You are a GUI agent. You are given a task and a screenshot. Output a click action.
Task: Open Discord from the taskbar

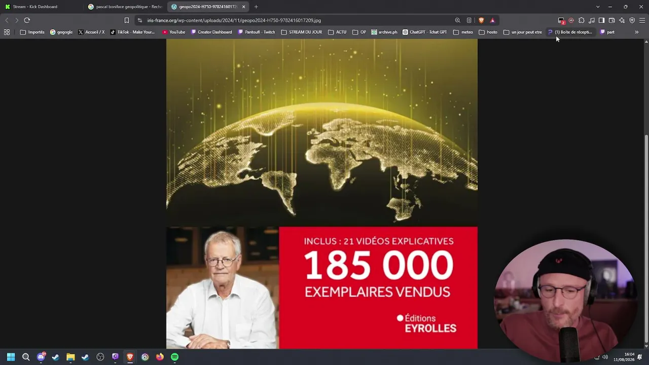point(41,357)
